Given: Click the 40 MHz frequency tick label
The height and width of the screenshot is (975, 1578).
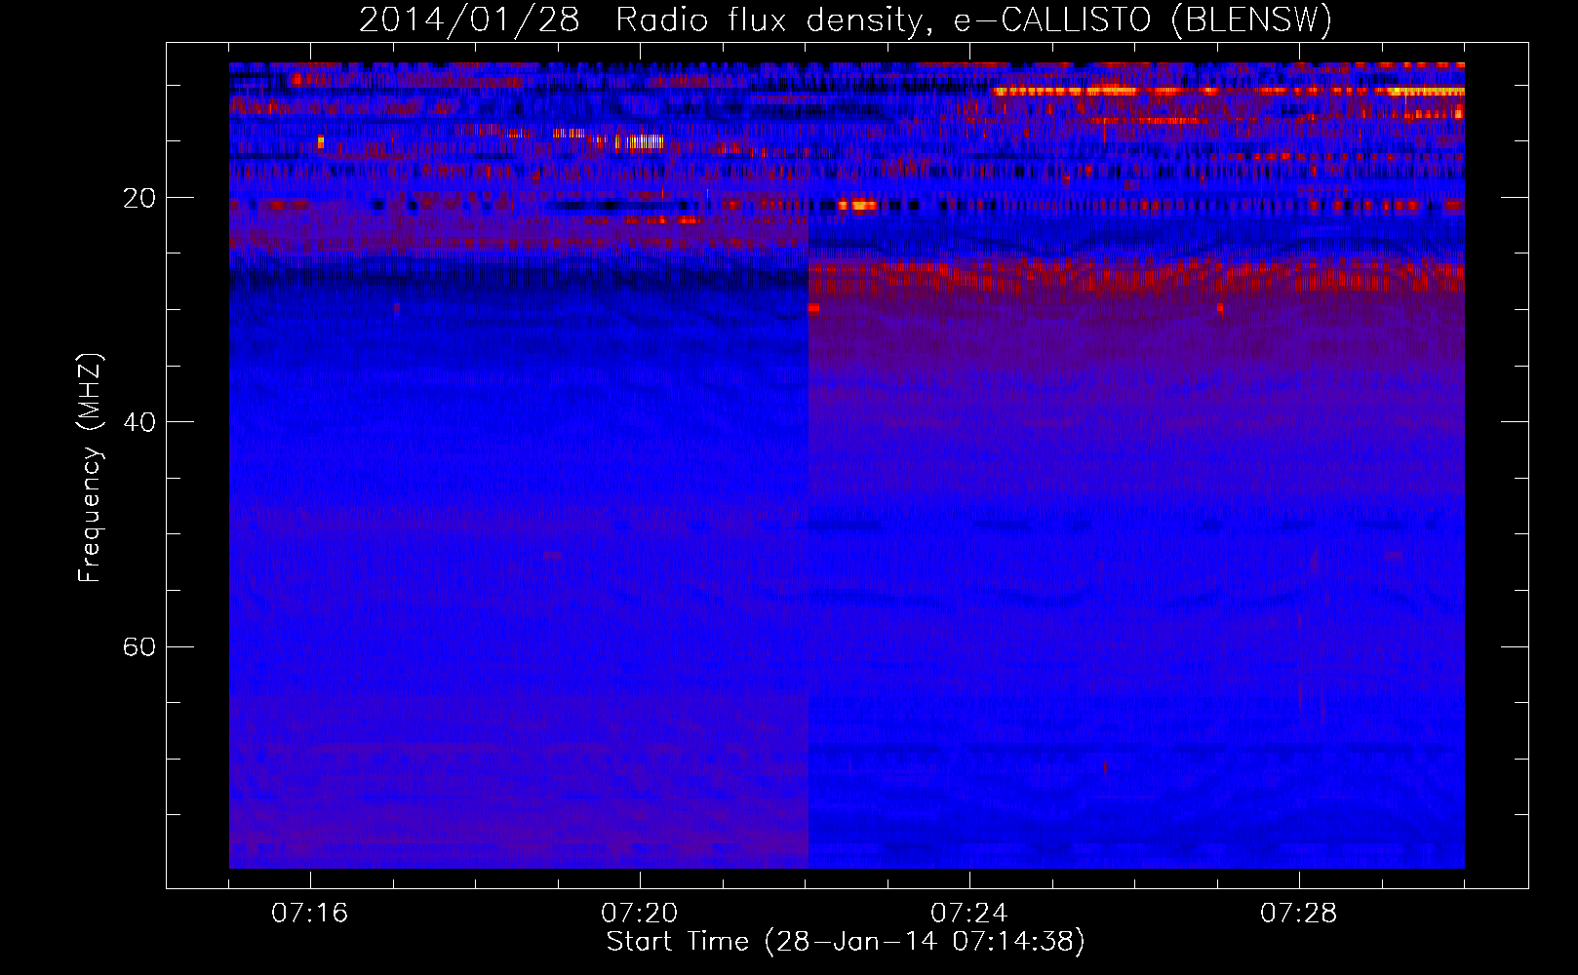Looking at the screenshot, I should click(x=139, y=422).
